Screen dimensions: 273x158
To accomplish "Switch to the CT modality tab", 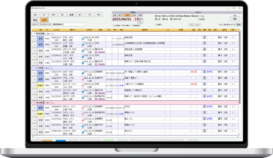I will pyautogui.click(x=44, y=15).
